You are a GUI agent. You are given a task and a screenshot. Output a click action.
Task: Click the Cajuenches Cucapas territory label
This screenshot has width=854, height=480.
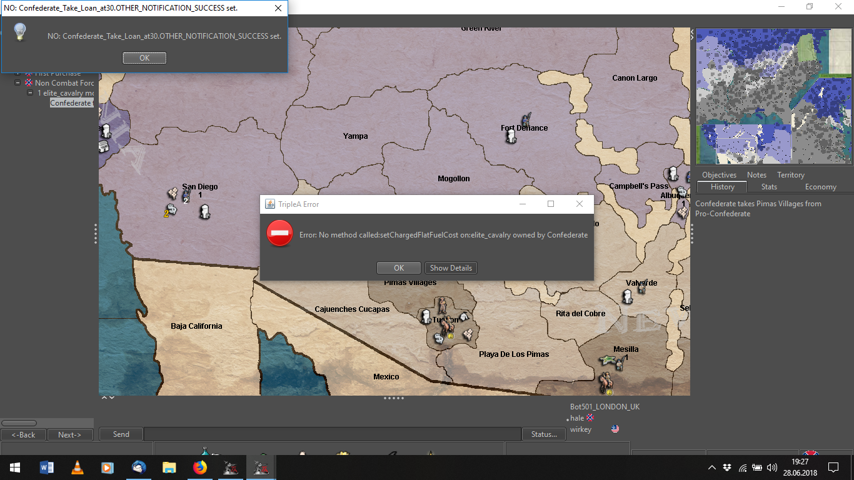pyautogui.click(x=352, y=309)
